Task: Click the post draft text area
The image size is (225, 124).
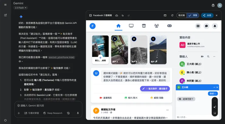Action: 135,76
